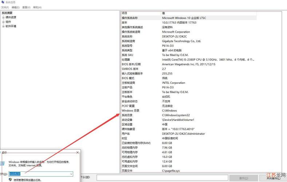Click the admin shield icon in Run dialog
The width and height of the screenshot is (287, 182).
coord(10,179)
